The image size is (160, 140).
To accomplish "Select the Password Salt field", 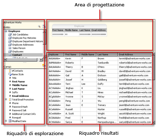I will [19, 110].
